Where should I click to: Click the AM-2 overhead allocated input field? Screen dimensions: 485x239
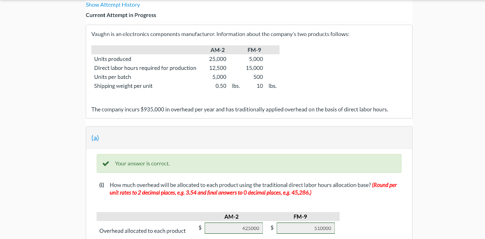(x=234, y=228)
